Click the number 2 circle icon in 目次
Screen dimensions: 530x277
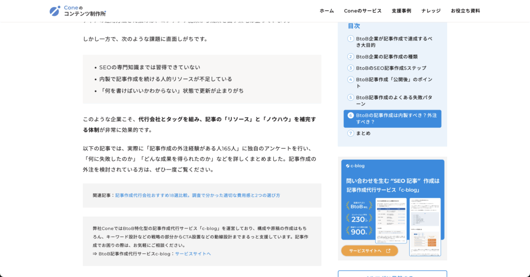click(350, 57)
